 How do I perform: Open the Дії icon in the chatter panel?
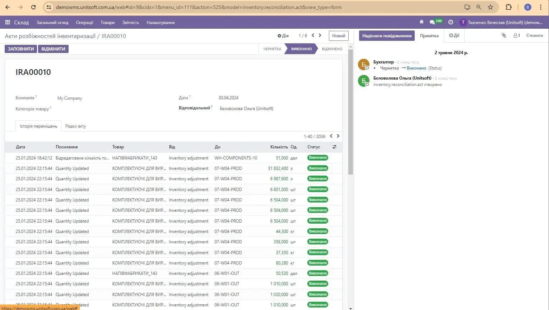coord(454,35)
